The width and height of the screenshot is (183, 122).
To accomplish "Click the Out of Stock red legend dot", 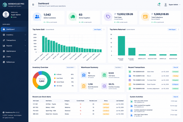I will point(55,82).
